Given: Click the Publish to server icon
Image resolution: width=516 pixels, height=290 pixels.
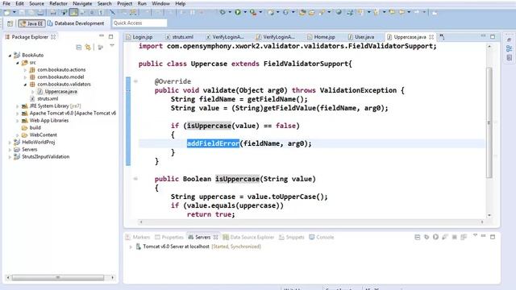Looking at the screenshot, I should [464, 237].
